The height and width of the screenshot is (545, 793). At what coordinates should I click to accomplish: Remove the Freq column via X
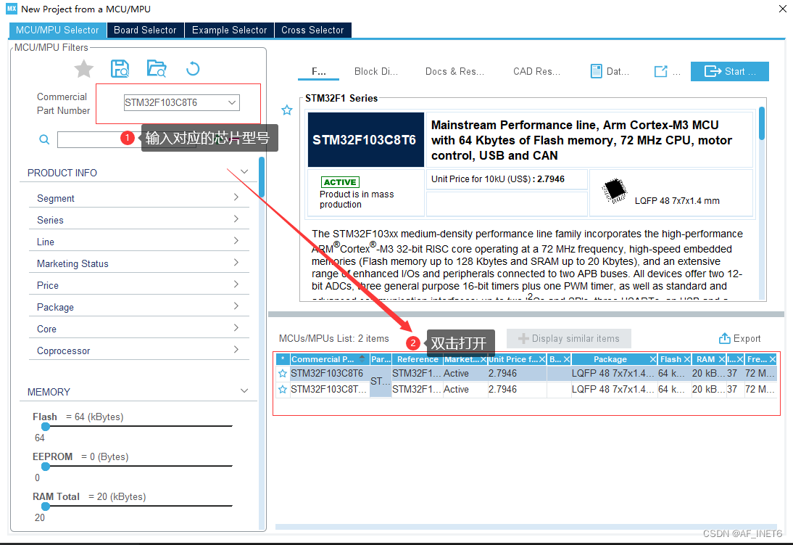click(x=772, y=359)
